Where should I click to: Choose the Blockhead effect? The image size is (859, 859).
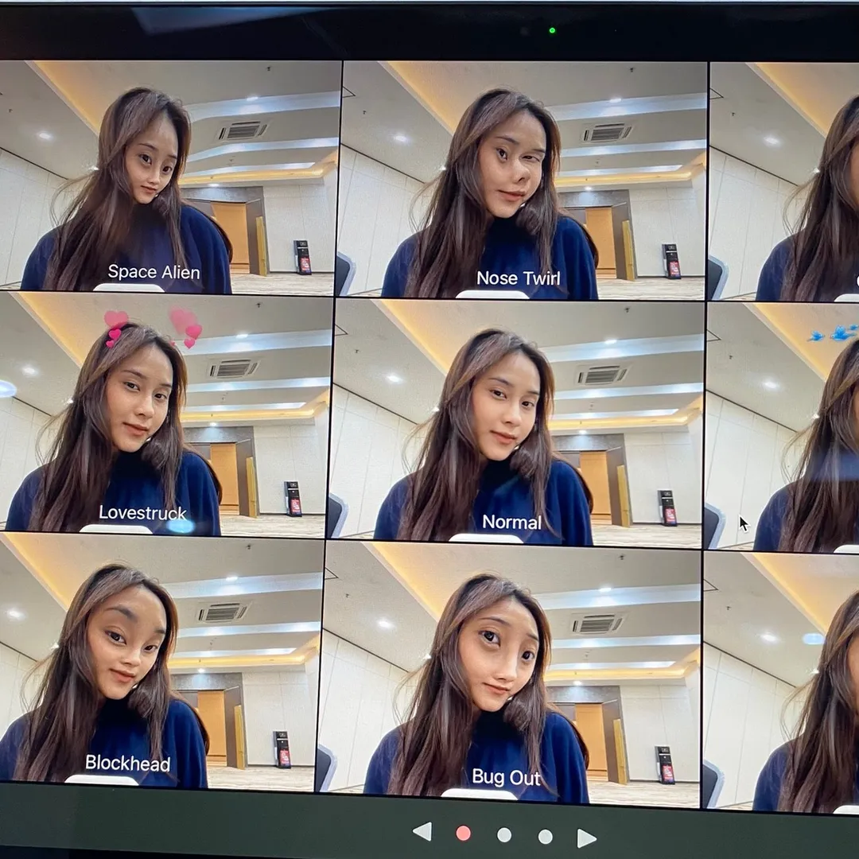coord(160,661)
